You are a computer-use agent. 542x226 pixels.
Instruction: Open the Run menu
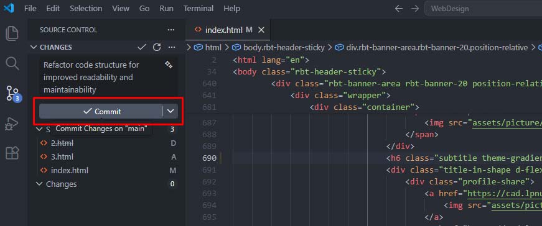[166, 8]
